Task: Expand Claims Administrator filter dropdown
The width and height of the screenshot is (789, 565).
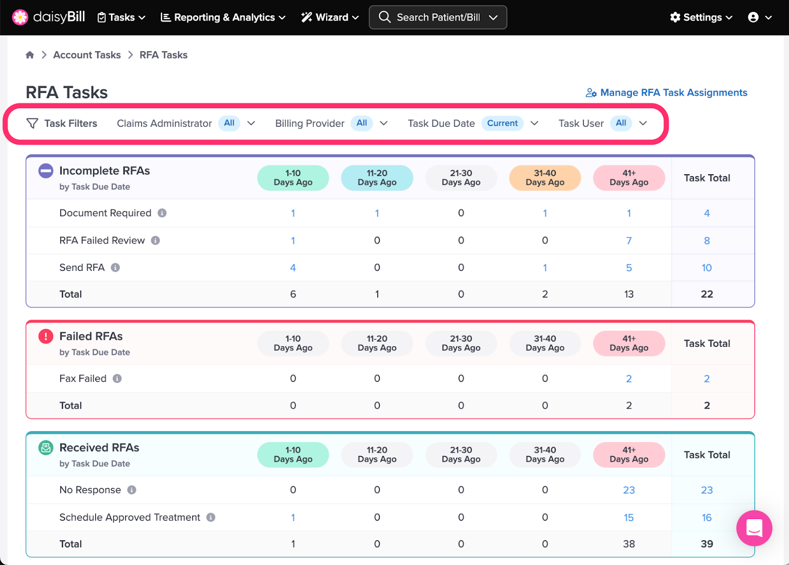Action: pyautogui.click(x=251, y=123)
